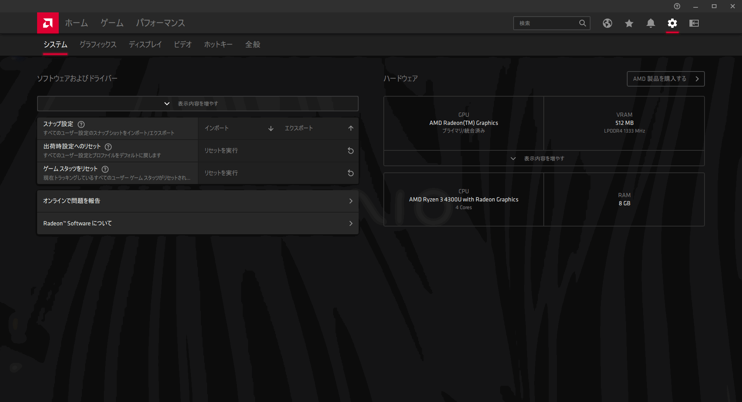Image resolution: width=742 pixels, height=402 pixels.
Task: Click the ソフトウェアおよびドライバー heading
Action: point(77,78)
